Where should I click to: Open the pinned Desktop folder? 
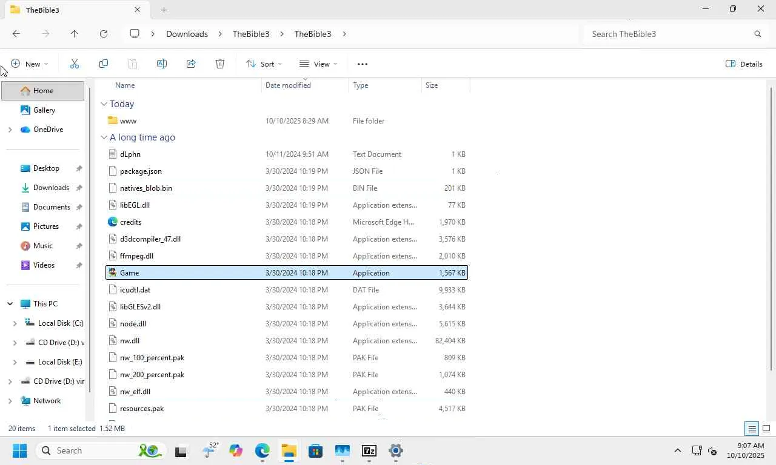[46, 168]
